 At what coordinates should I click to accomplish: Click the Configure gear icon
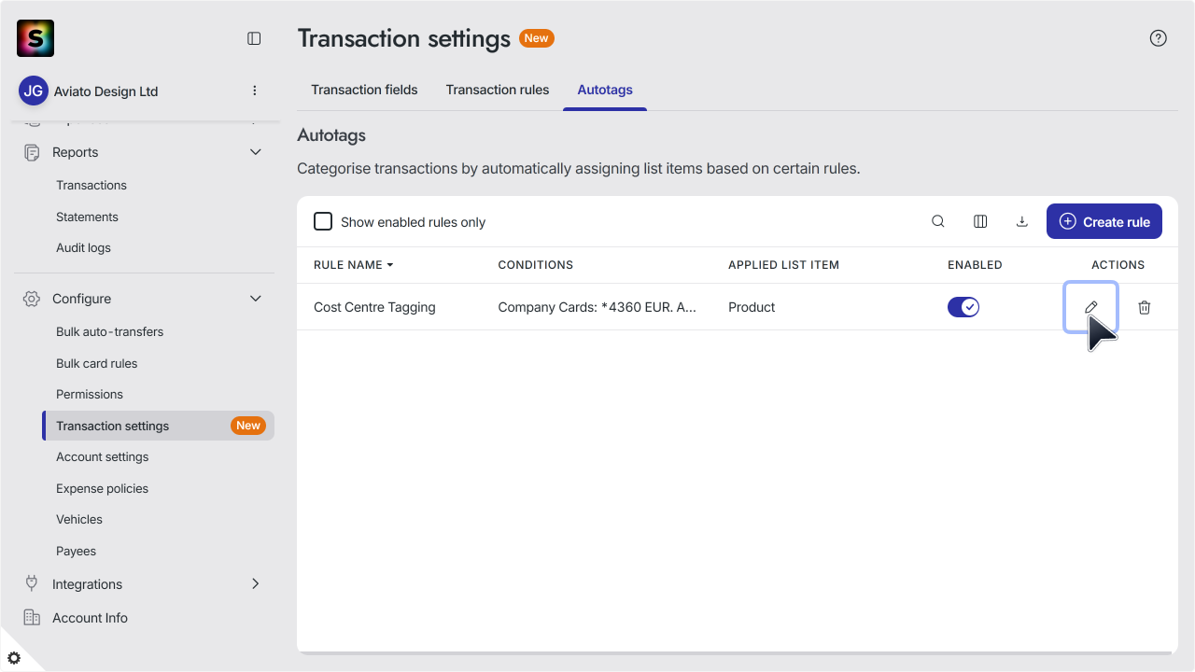click(32, 299)
